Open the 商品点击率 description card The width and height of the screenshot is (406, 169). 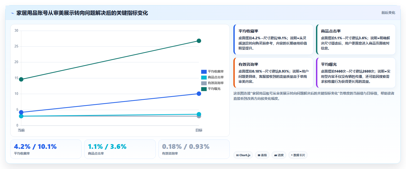point(356,40)
